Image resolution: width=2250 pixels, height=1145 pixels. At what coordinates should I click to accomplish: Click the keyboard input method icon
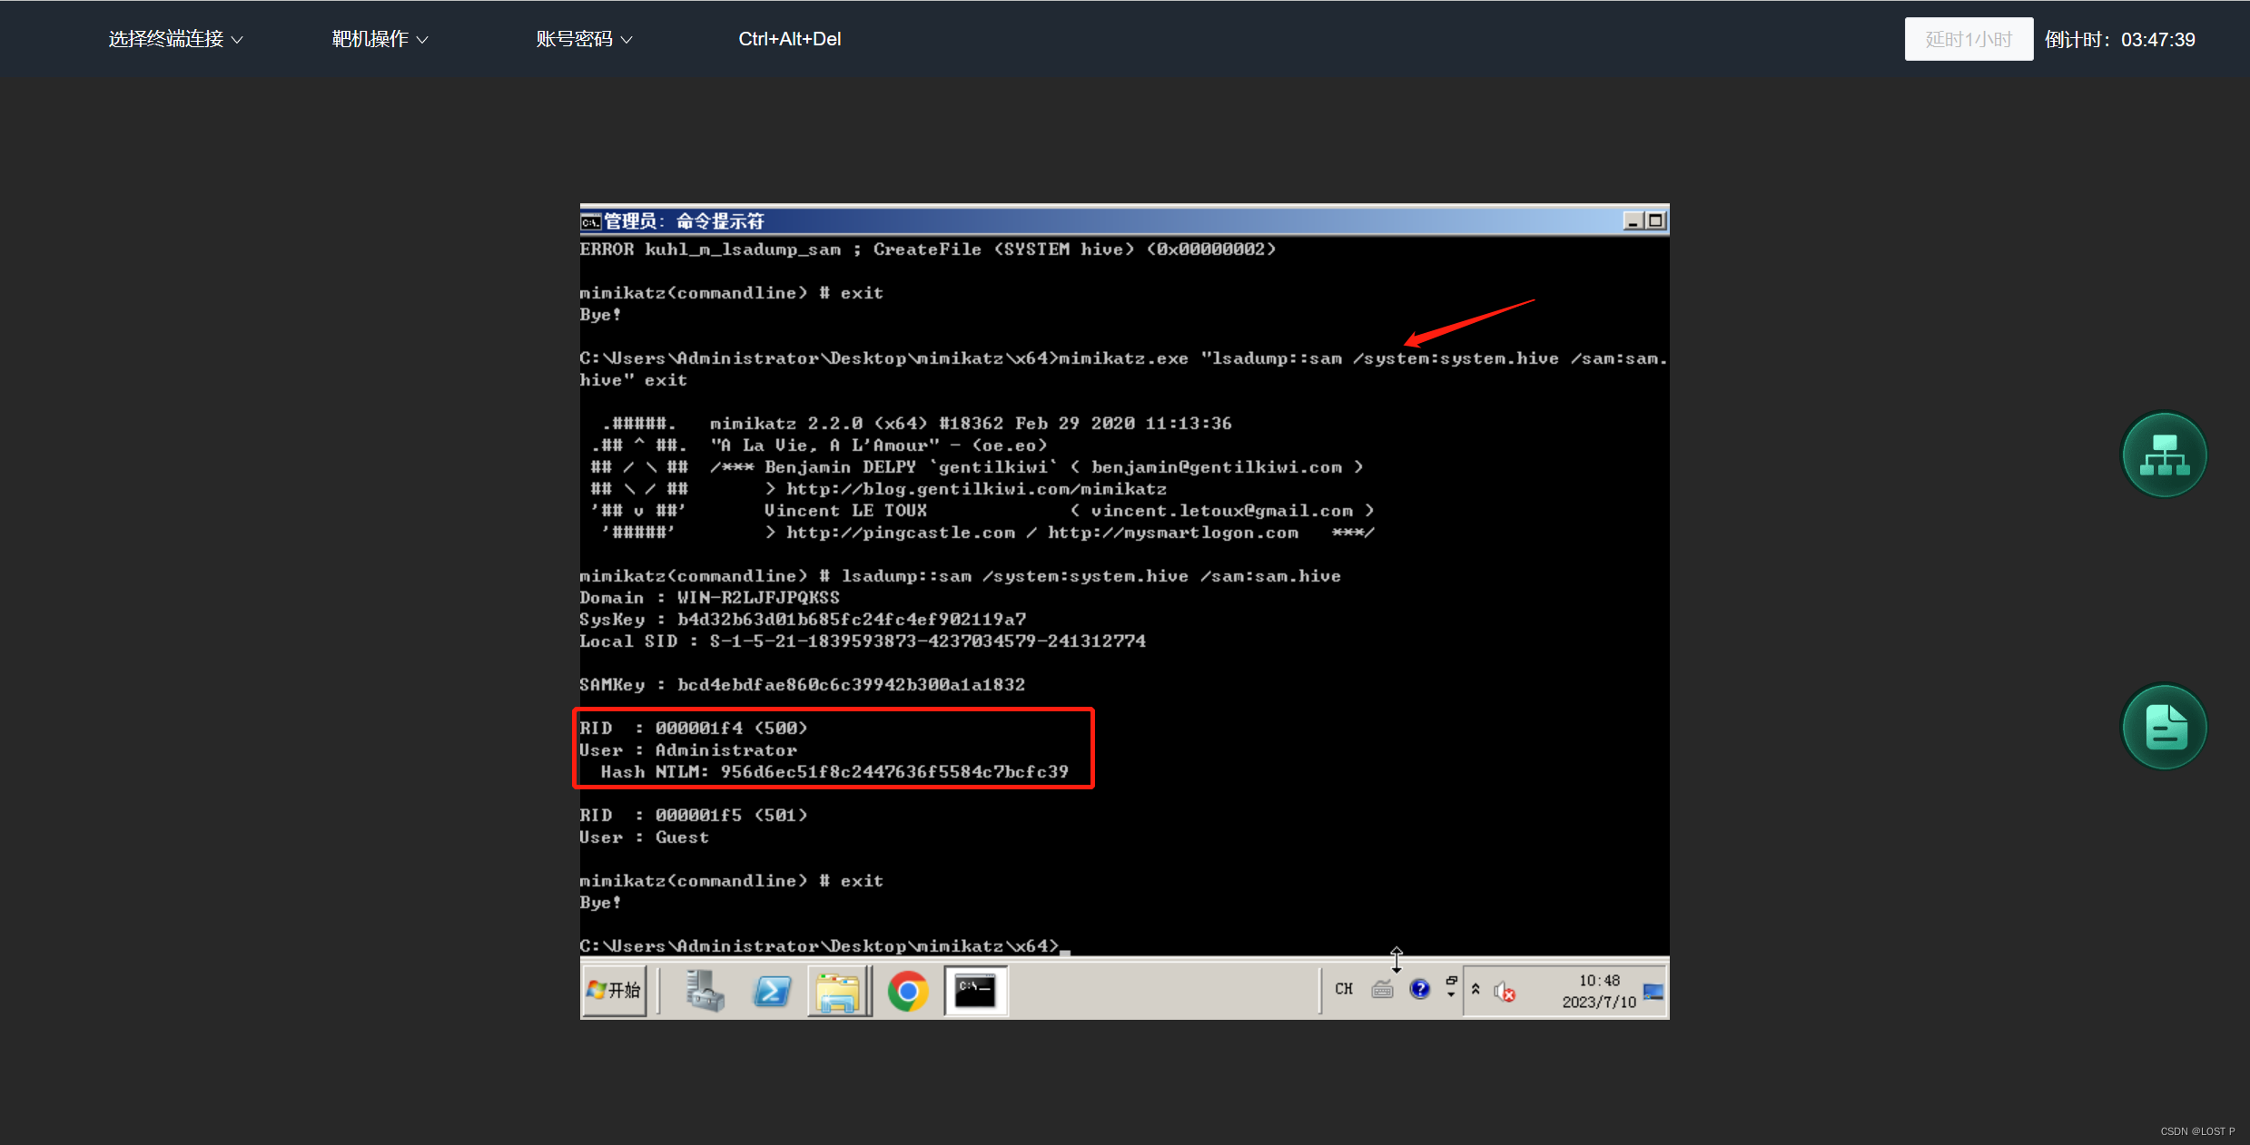click(1382, 989)
